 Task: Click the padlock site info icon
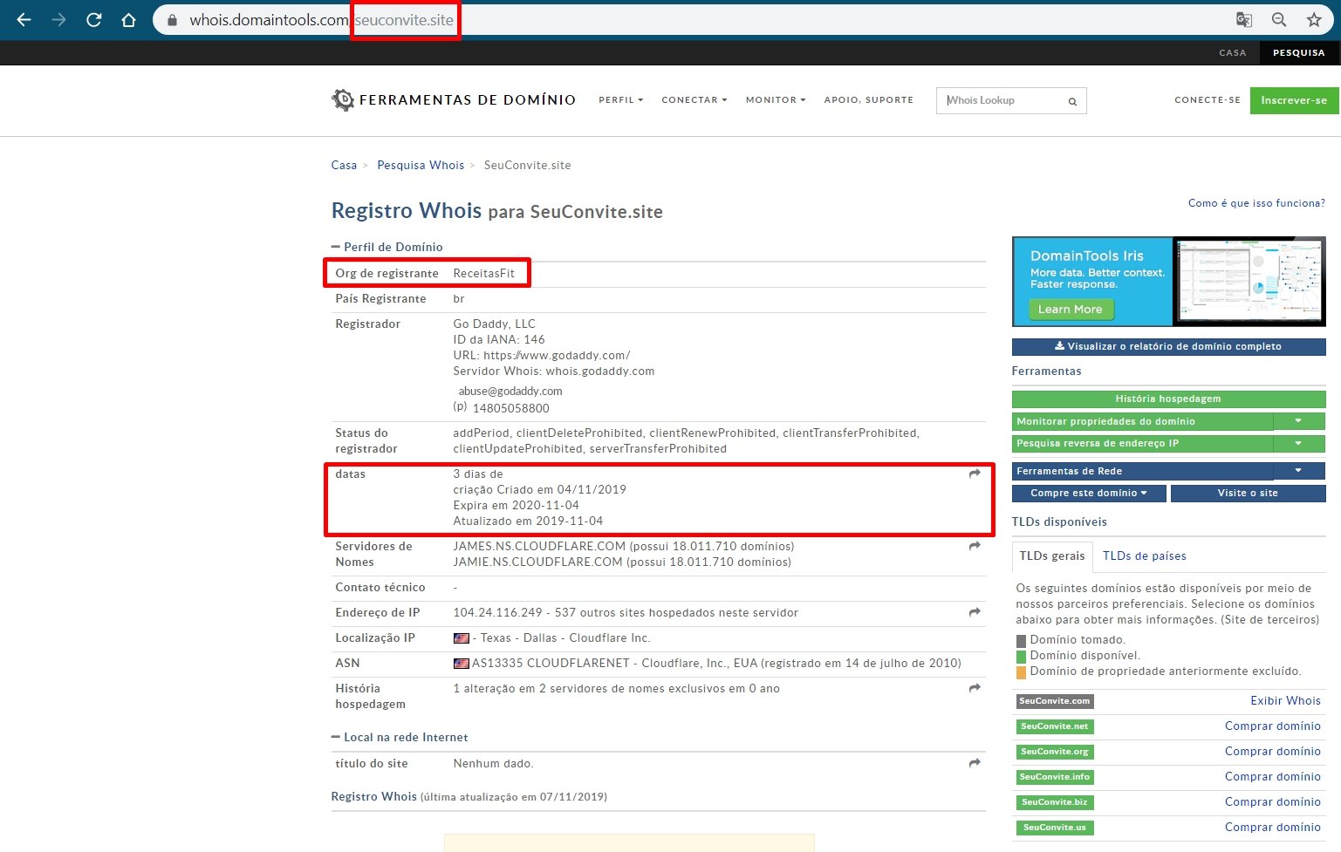point(172,20)
